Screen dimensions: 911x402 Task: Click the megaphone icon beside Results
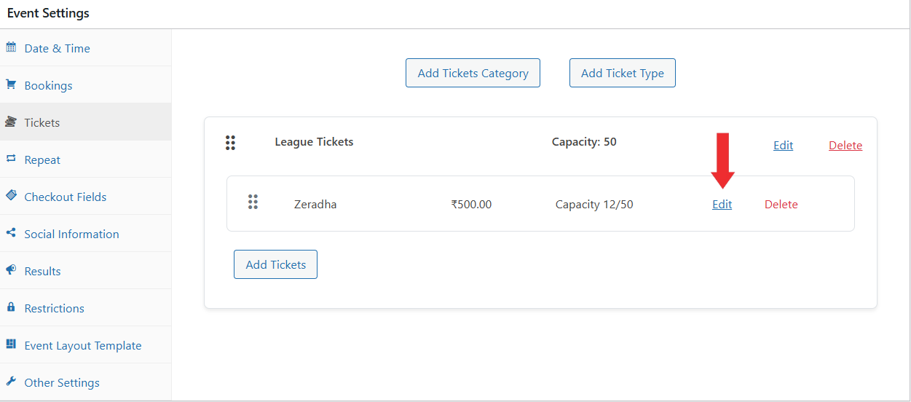pos(11,270)
